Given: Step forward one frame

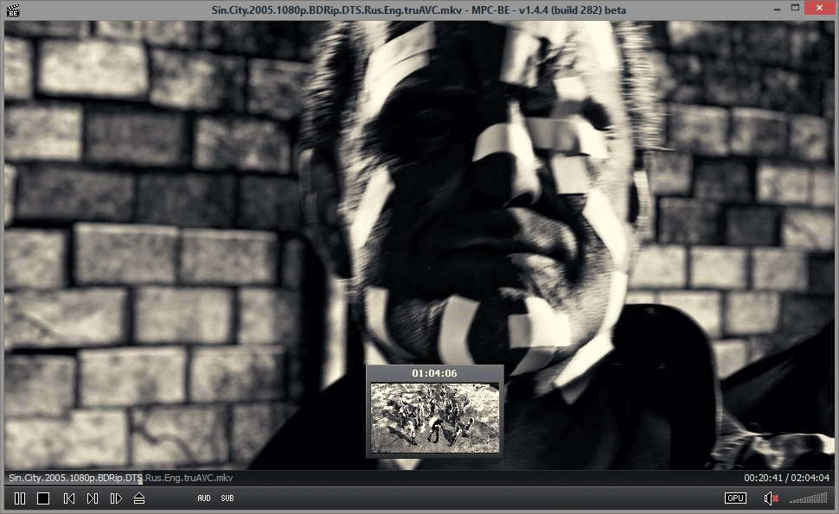Looking at the screenshot, I should coord(116,498).
